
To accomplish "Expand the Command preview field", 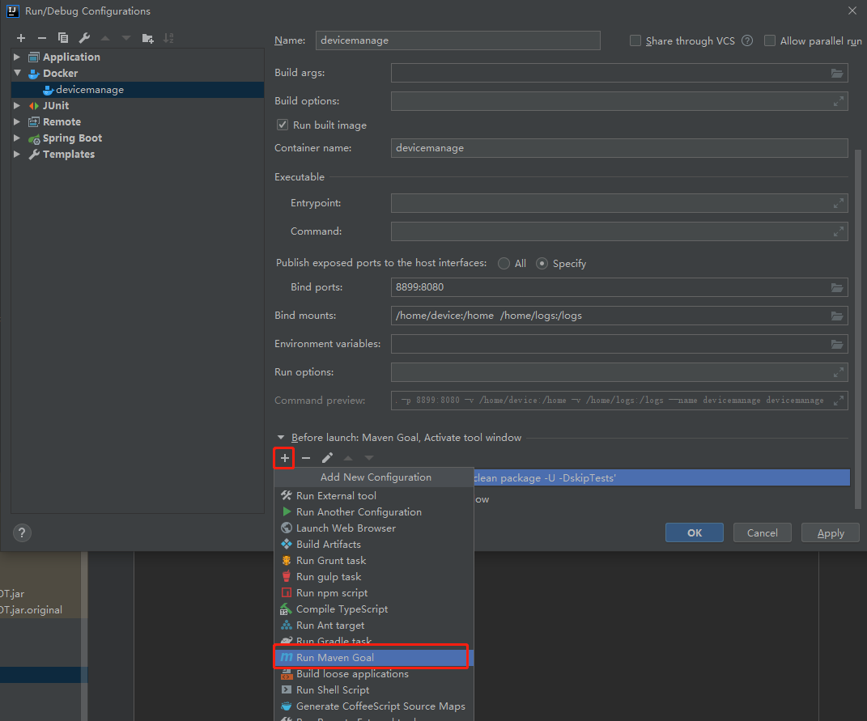I will point(838,401).
